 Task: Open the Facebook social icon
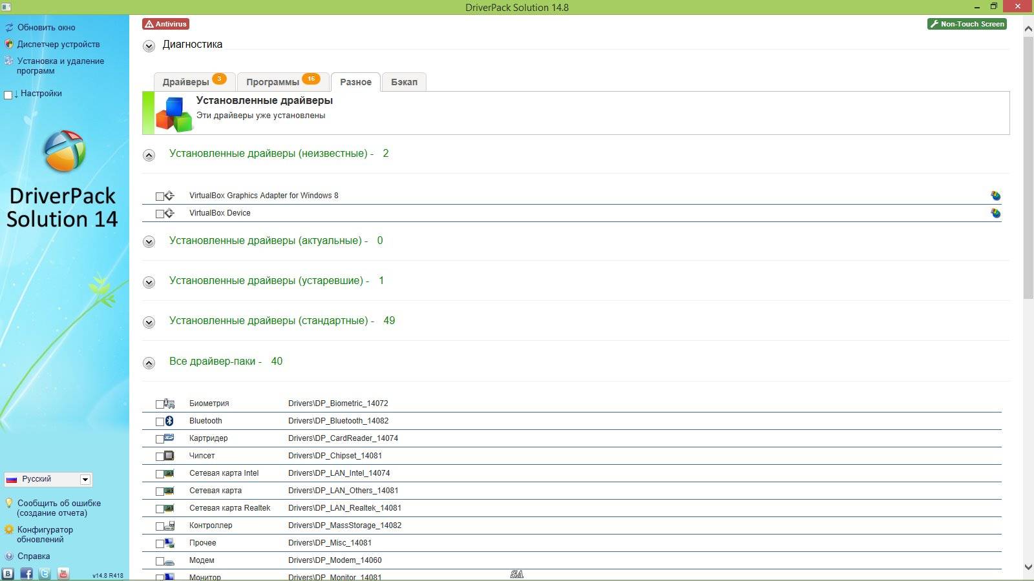click(26, 573)
